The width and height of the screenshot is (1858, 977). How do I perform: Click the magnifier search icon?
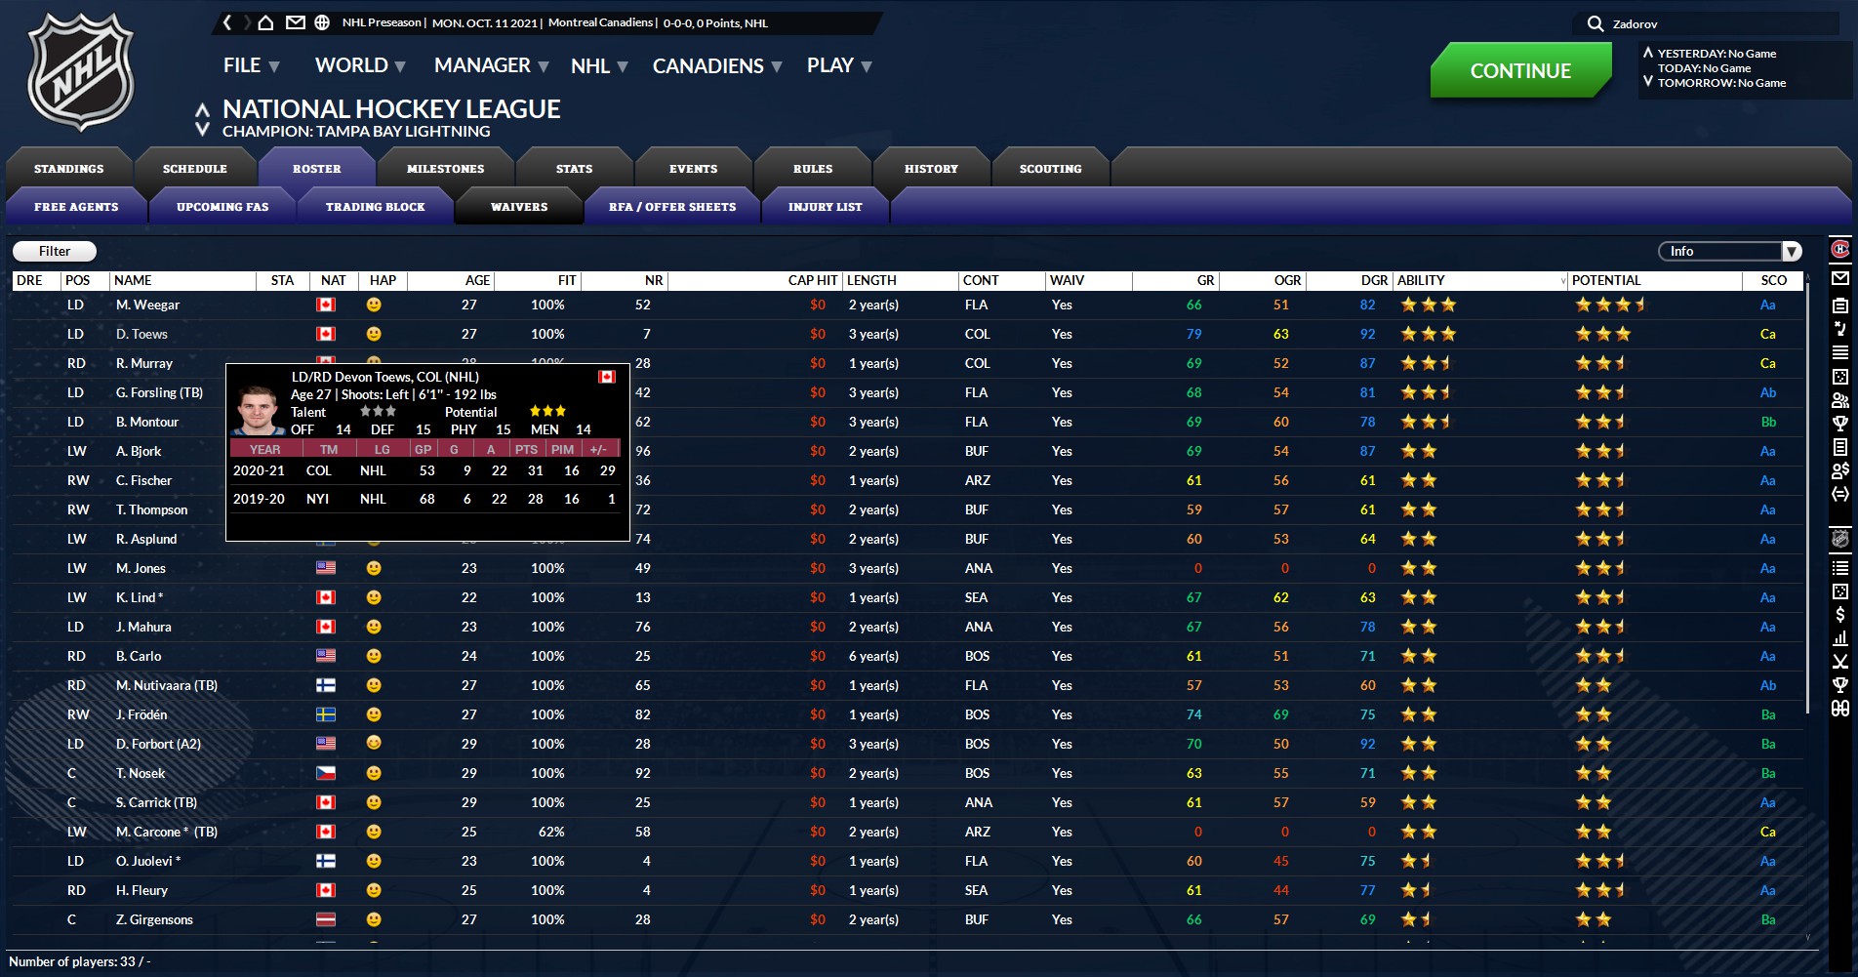(x=1595, y=23)
